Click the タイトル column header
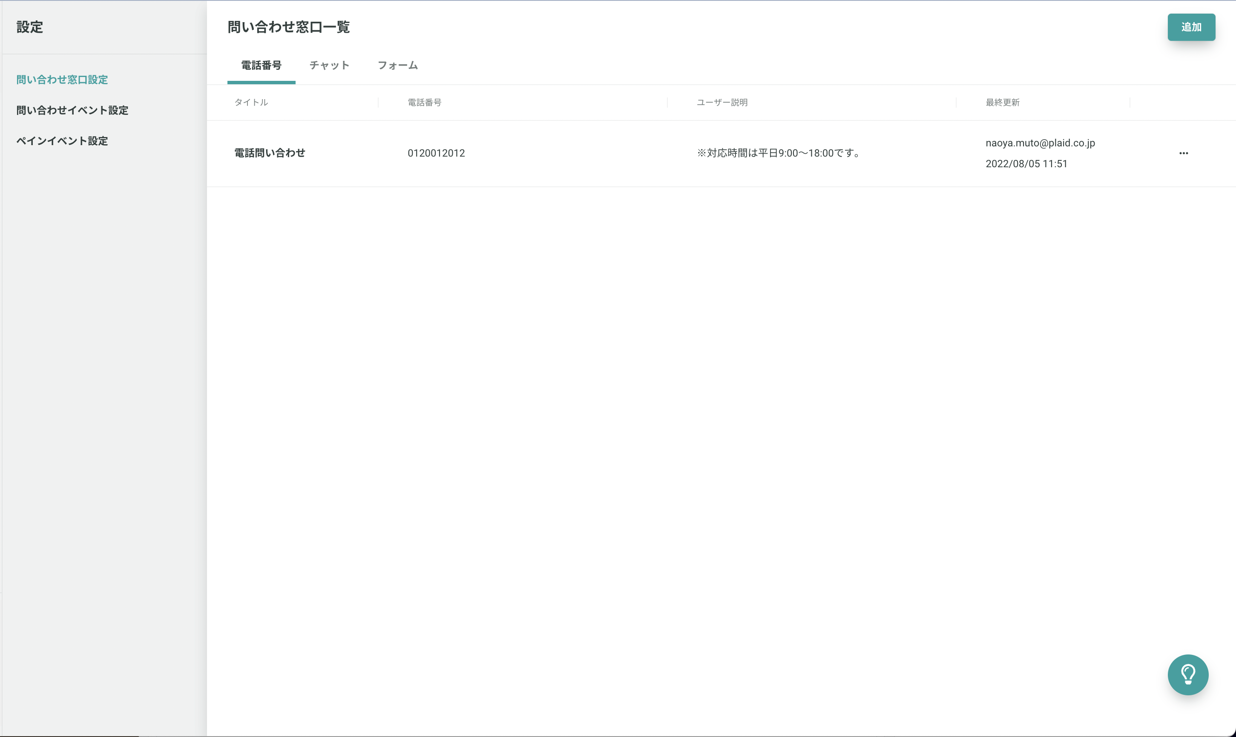This screenshot has width=1236, height=737. pyautogui.click(x=251, y=102)
